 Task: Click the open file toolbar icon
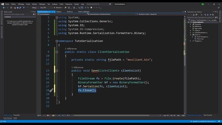(x=15, y=8)
